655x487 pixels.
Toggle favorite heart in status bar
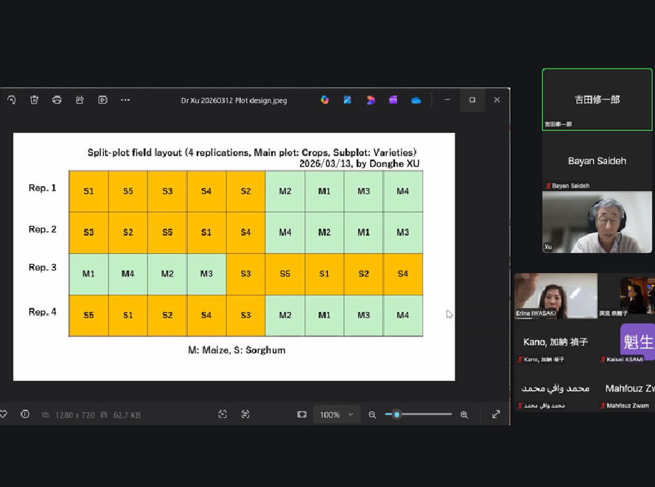click(4, 415)
